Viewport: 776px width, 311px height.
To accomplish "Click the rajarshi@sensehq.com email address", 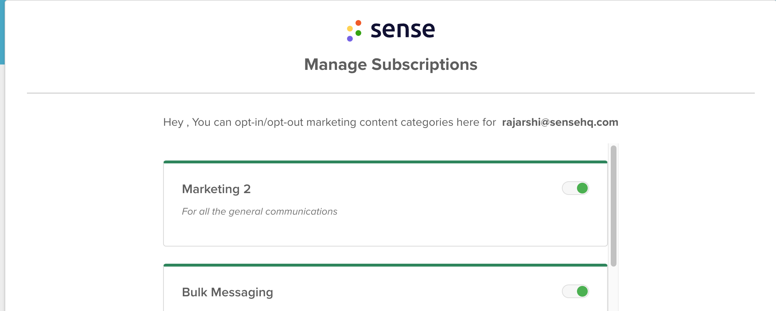I will (x=560, y=122).
